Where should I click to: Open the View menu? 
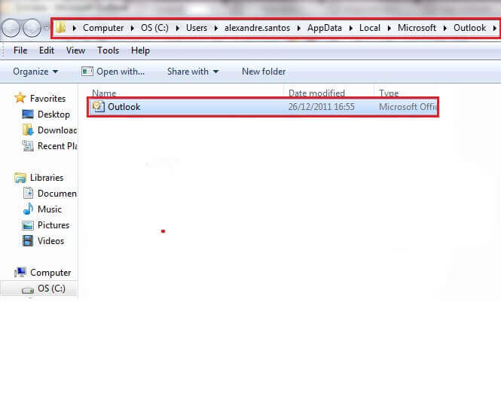(x=76, y=50)
